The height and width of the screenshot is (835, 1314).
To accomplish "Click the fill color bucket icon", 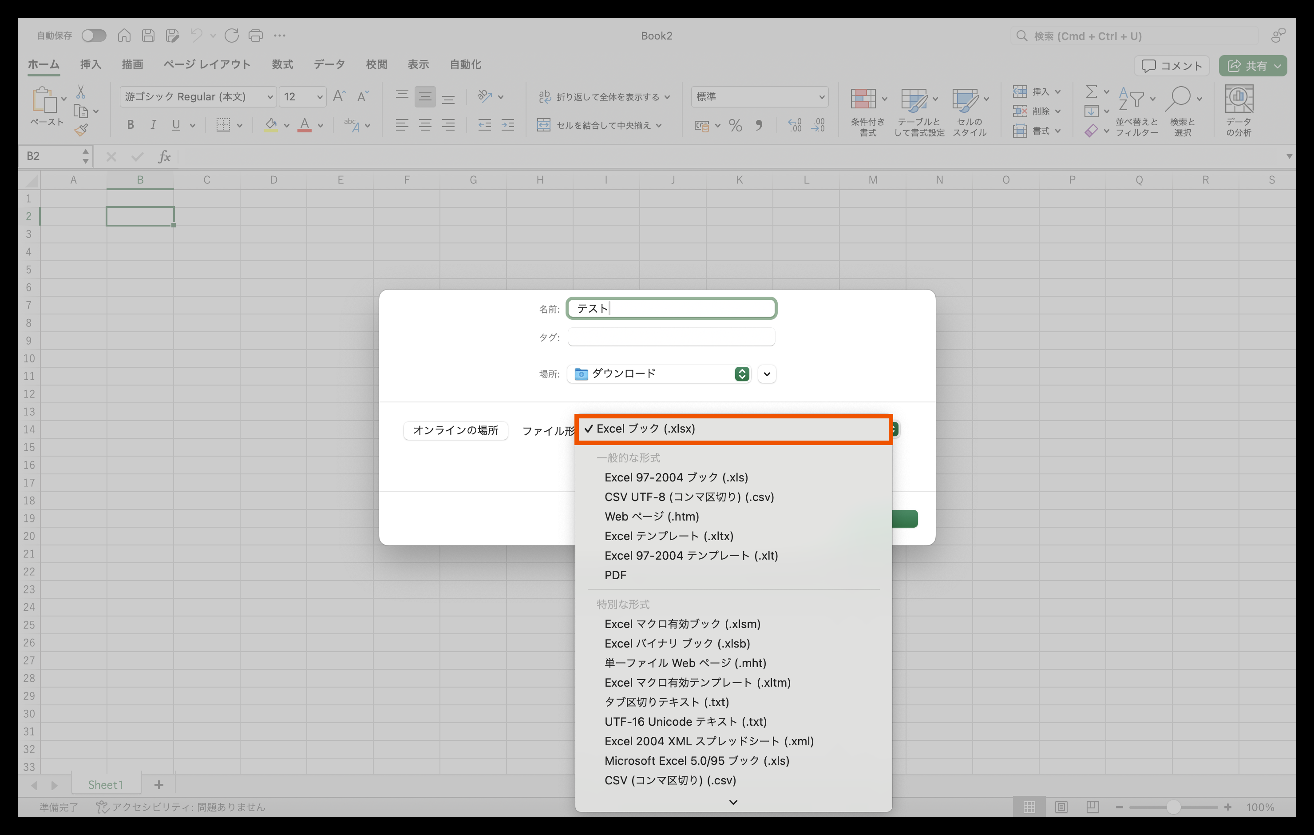I will point(271,125).
